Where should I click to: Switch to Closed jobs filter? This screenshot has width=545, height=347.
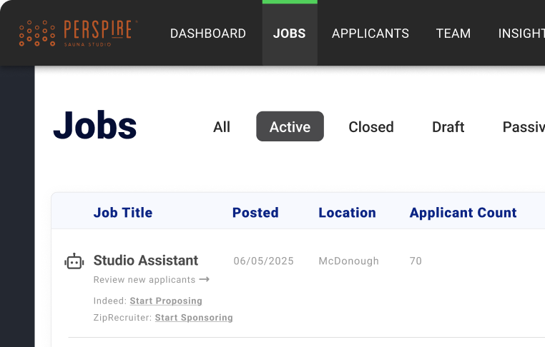[x=371, y=127]
